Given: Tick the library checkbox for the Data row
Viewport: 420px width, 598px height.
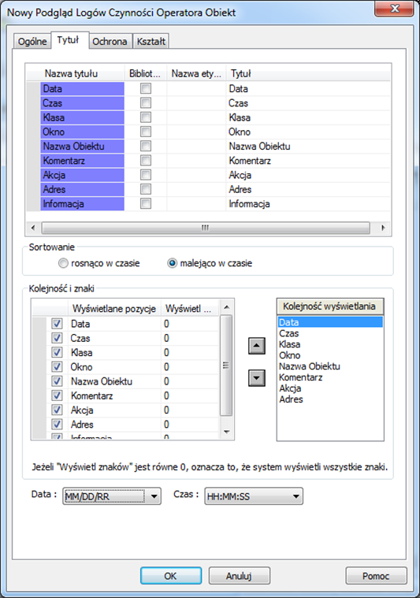Looking at the screenshot, I should click(146, 88).
